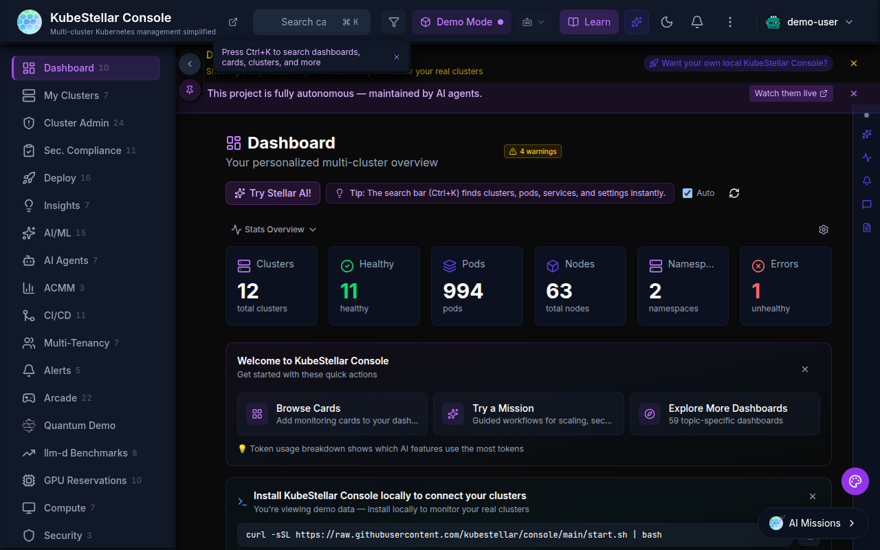This screenshot has height=550, width=880.
Task: Click the filter funnel icon
Action: 393,22
